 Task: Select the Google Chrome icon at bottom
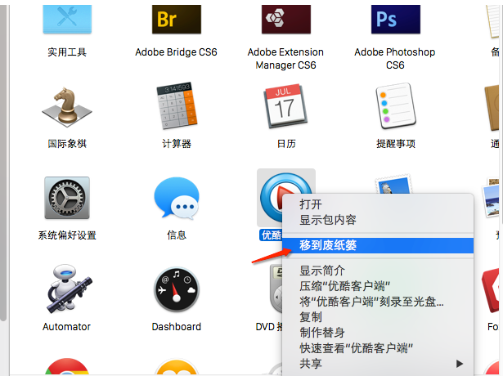tap(67, 367)
